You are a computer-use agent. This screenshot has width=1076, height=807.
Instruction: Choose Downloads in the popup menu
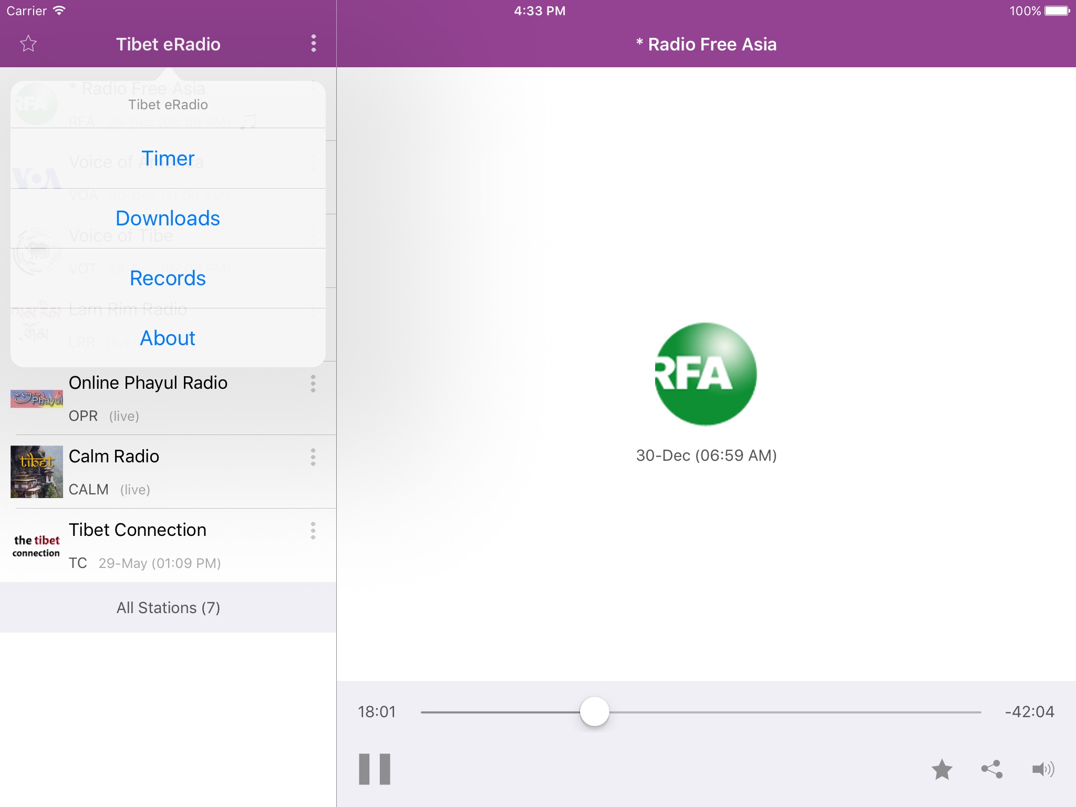168,218
